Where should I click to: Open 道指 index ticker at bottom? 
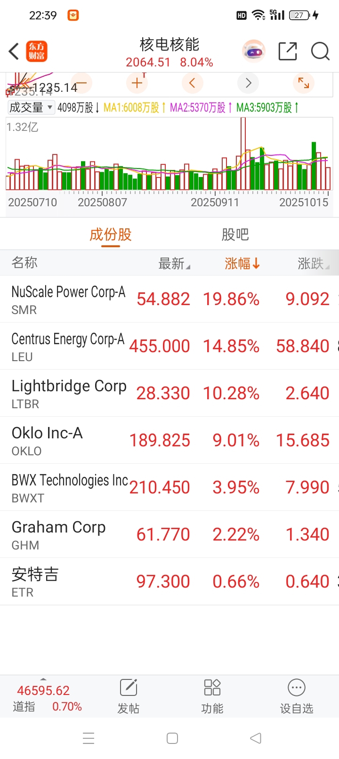coord(47,698)
